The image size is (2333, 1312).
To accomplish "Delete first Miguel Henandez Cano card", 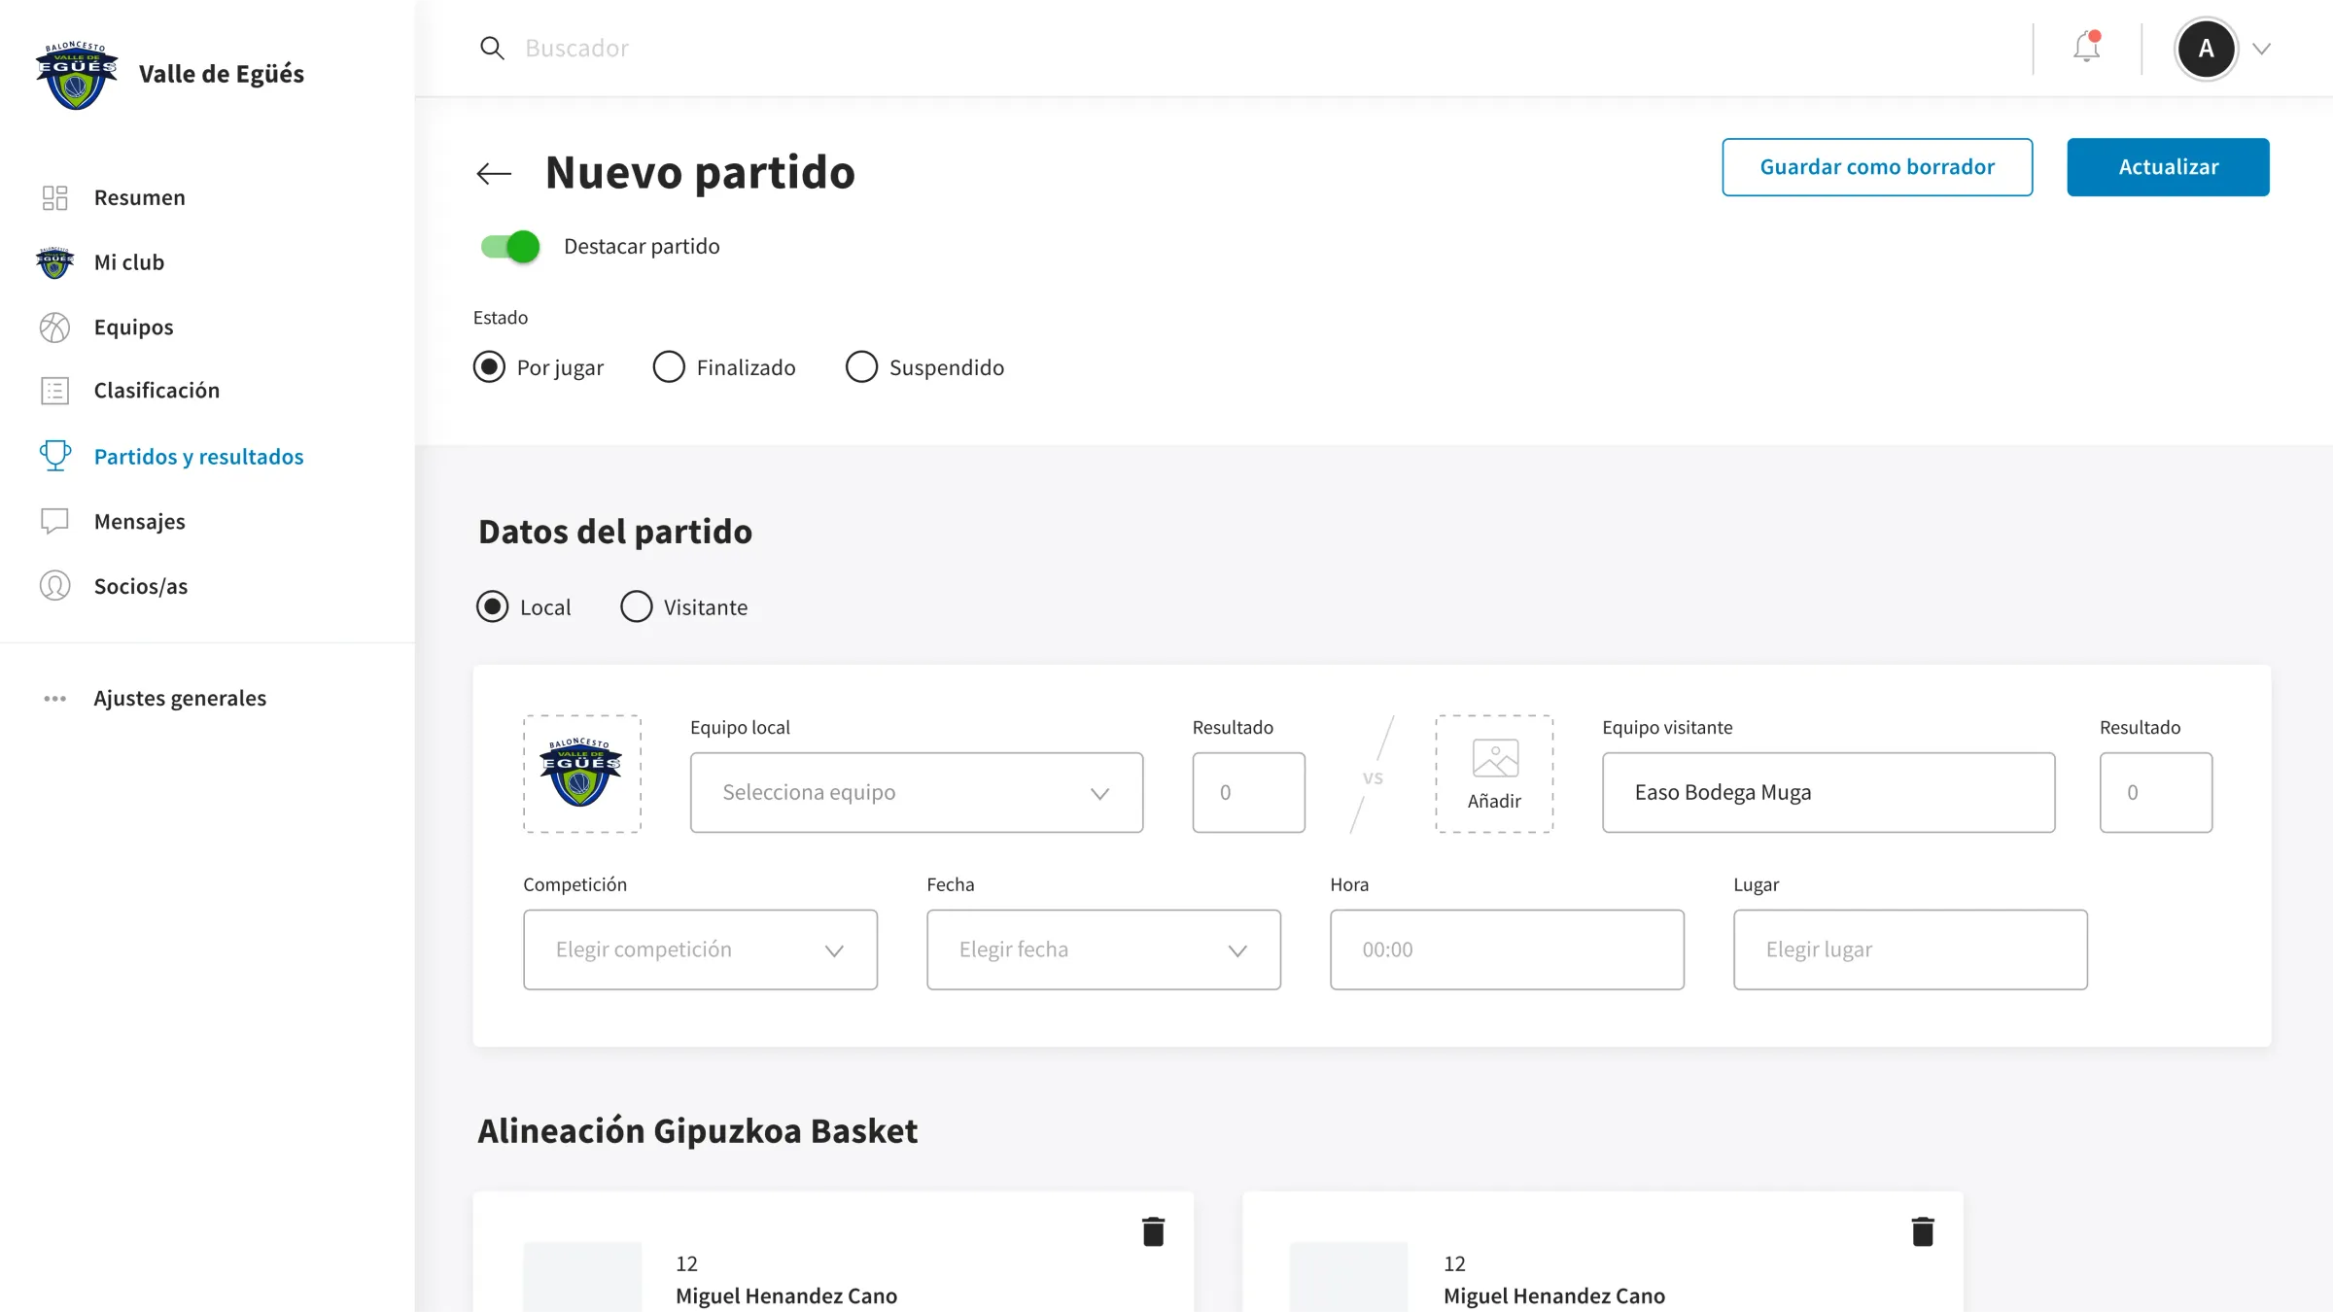I will [x=1153, y=1231].
